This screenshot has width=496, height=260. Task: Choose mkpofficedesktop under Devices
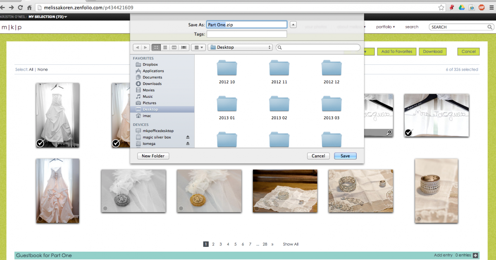[158, 131]
